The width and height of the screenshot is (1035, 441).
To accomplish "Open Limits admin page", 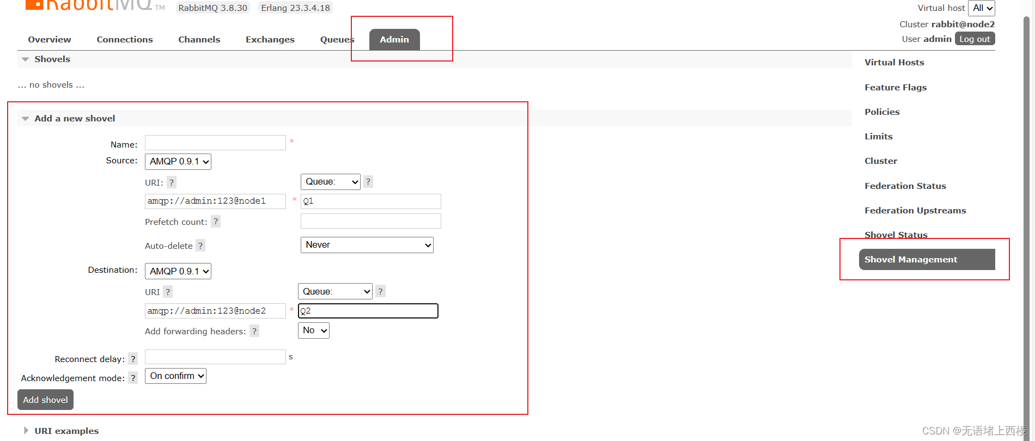I will pos(879,136).
